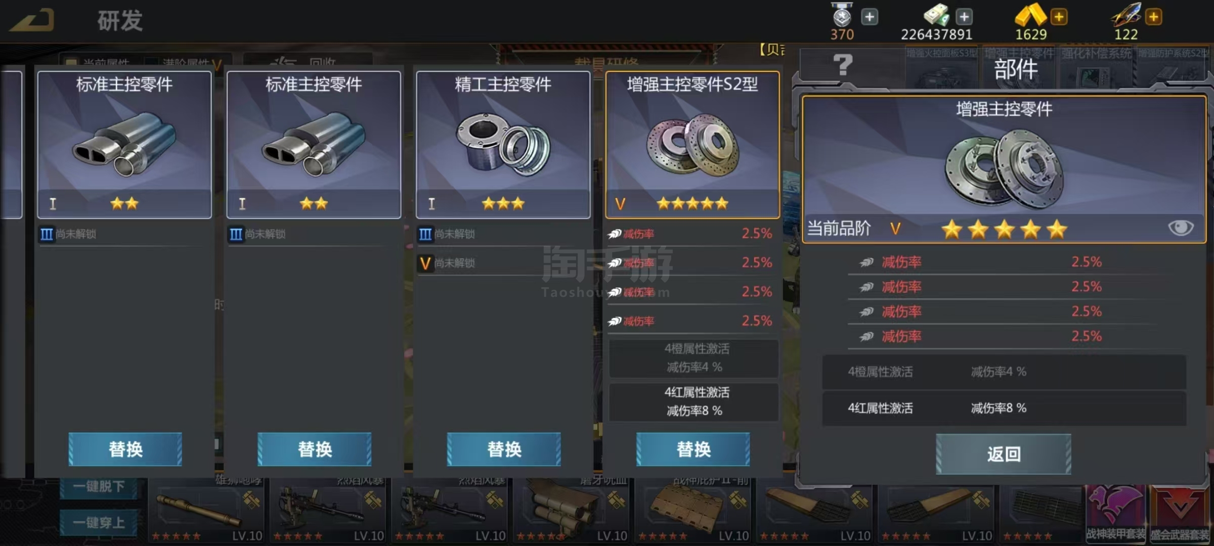The image size is (1214, 546).
Task: Click the 一键脱下 button
Action: pos(99,486)
